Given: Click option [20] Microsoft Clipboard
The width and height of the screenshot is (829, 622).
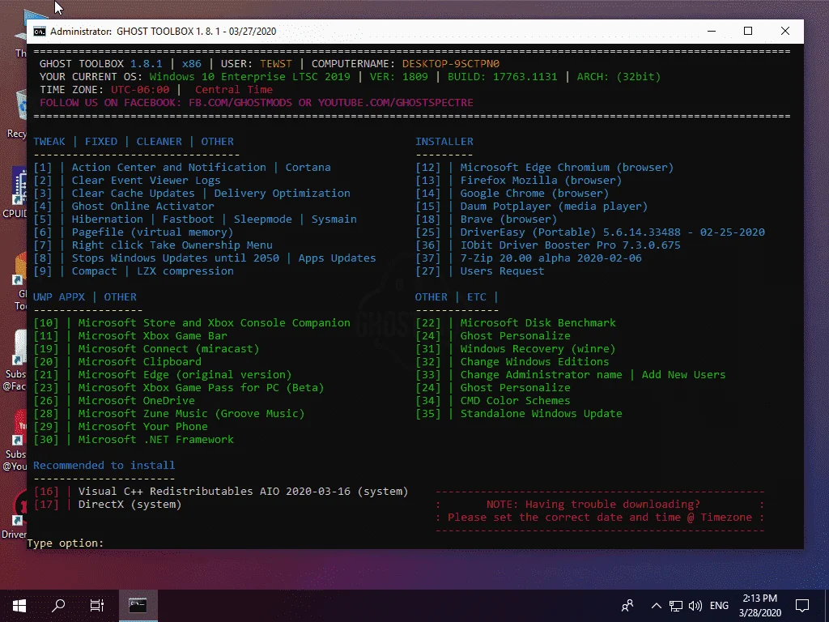Looking at the screenshot, I should [117, 362].
